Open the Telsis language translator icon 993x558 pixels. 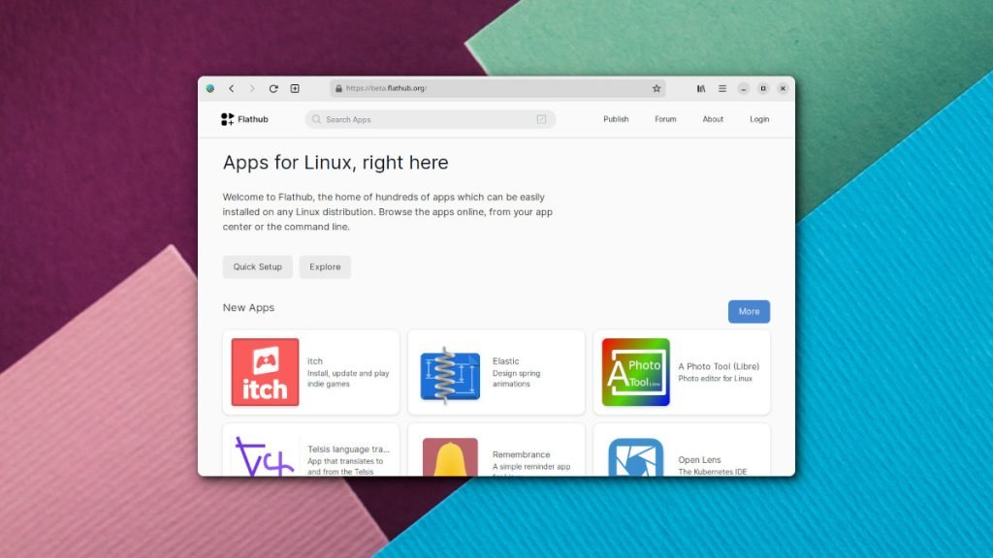coord(265,457)
